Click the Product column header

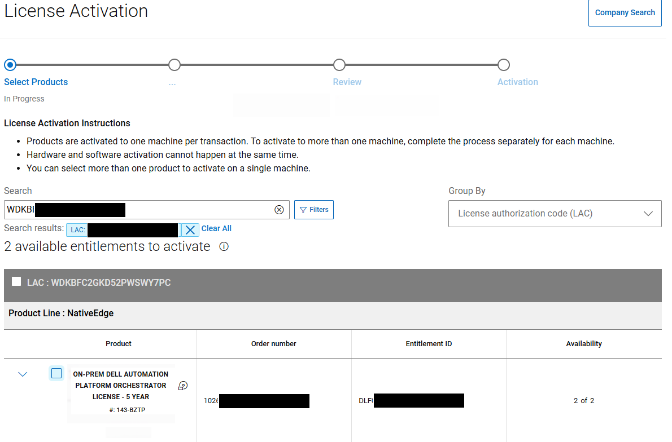(x=118, y=343)
